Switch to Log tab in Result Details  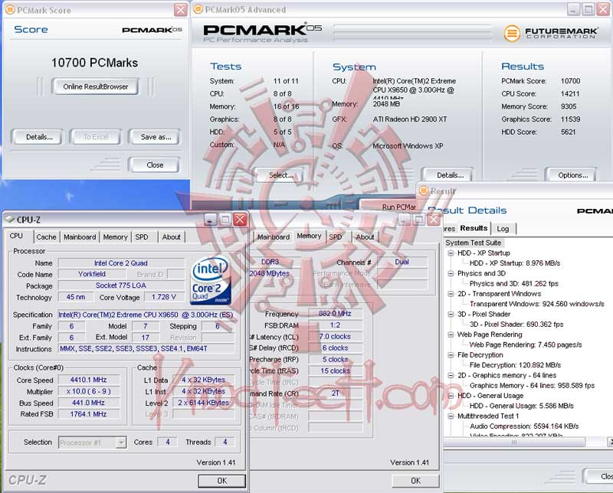click(503, 229)
